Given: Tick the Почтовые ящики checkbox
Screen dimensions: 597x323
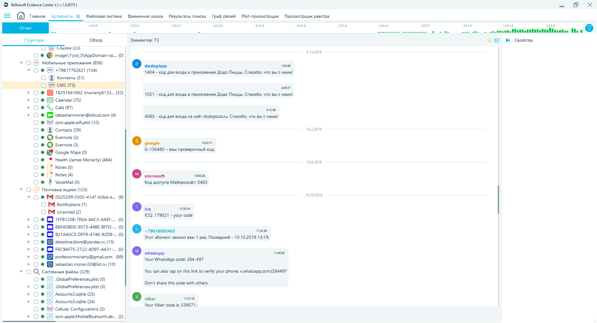Looking at the screenshot, I should tap(29, 190).
